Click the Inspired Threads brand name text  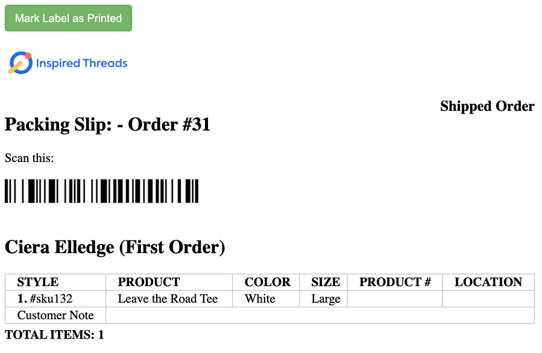(81, 63)
